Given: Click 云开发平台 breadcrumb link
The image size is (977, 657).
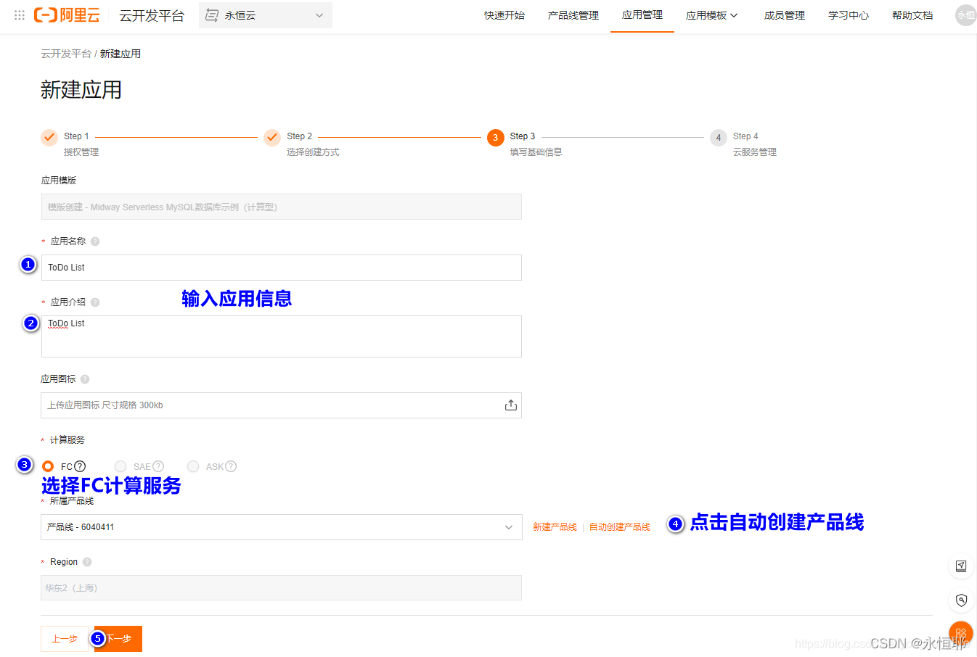Looking at the screenshot, I should [x=66, y=54].
